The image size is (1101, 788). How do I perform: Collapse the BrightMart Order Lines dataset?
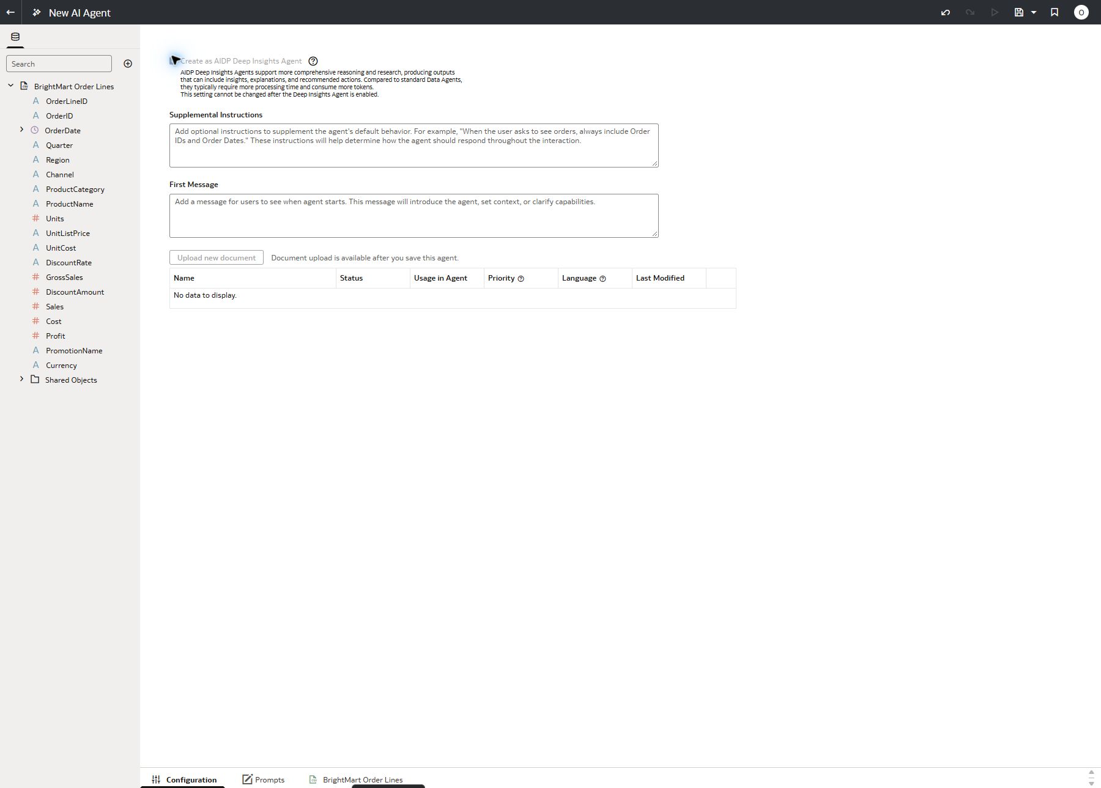(10, 86)
